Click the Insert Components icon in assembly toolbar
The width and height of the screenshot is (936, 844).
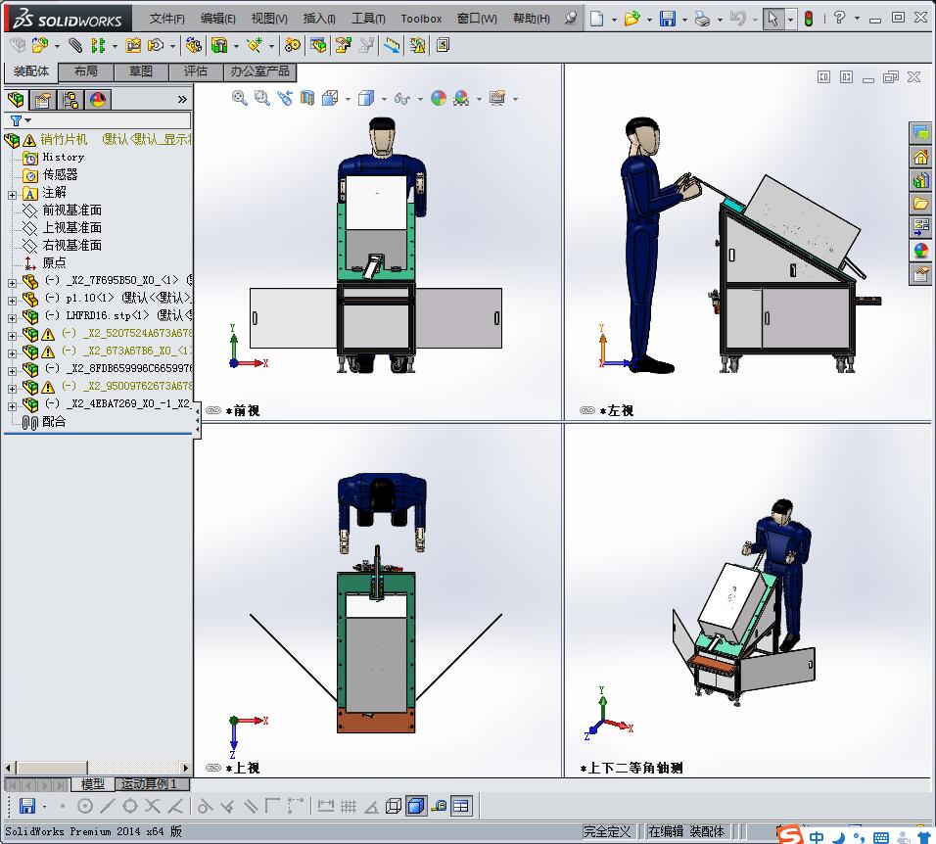[x=39, y=45]
